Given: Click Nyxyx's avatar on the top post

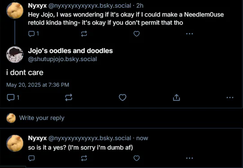Looking at the screenshot, I should pos(15,10).
